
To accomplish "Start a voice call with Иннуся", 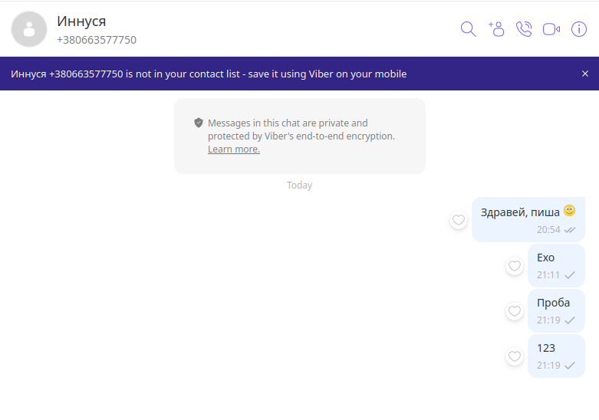I will tap(524, 29).
